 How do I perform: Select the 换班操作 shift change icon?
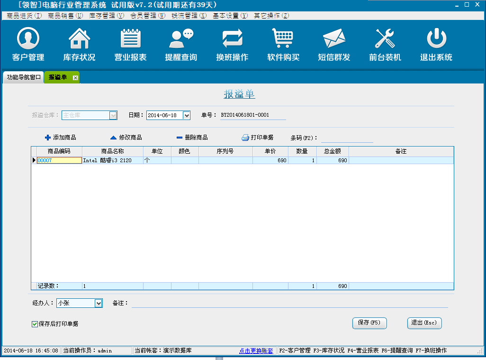(232, 39)
